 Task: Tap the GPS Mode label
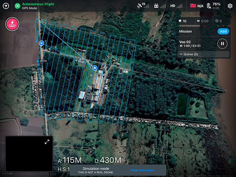pyautogui.click(x=29, y=8)
